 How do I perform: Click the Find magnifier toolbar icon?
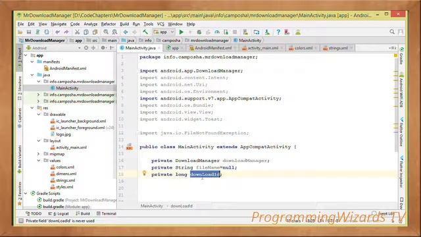point(106,32)
